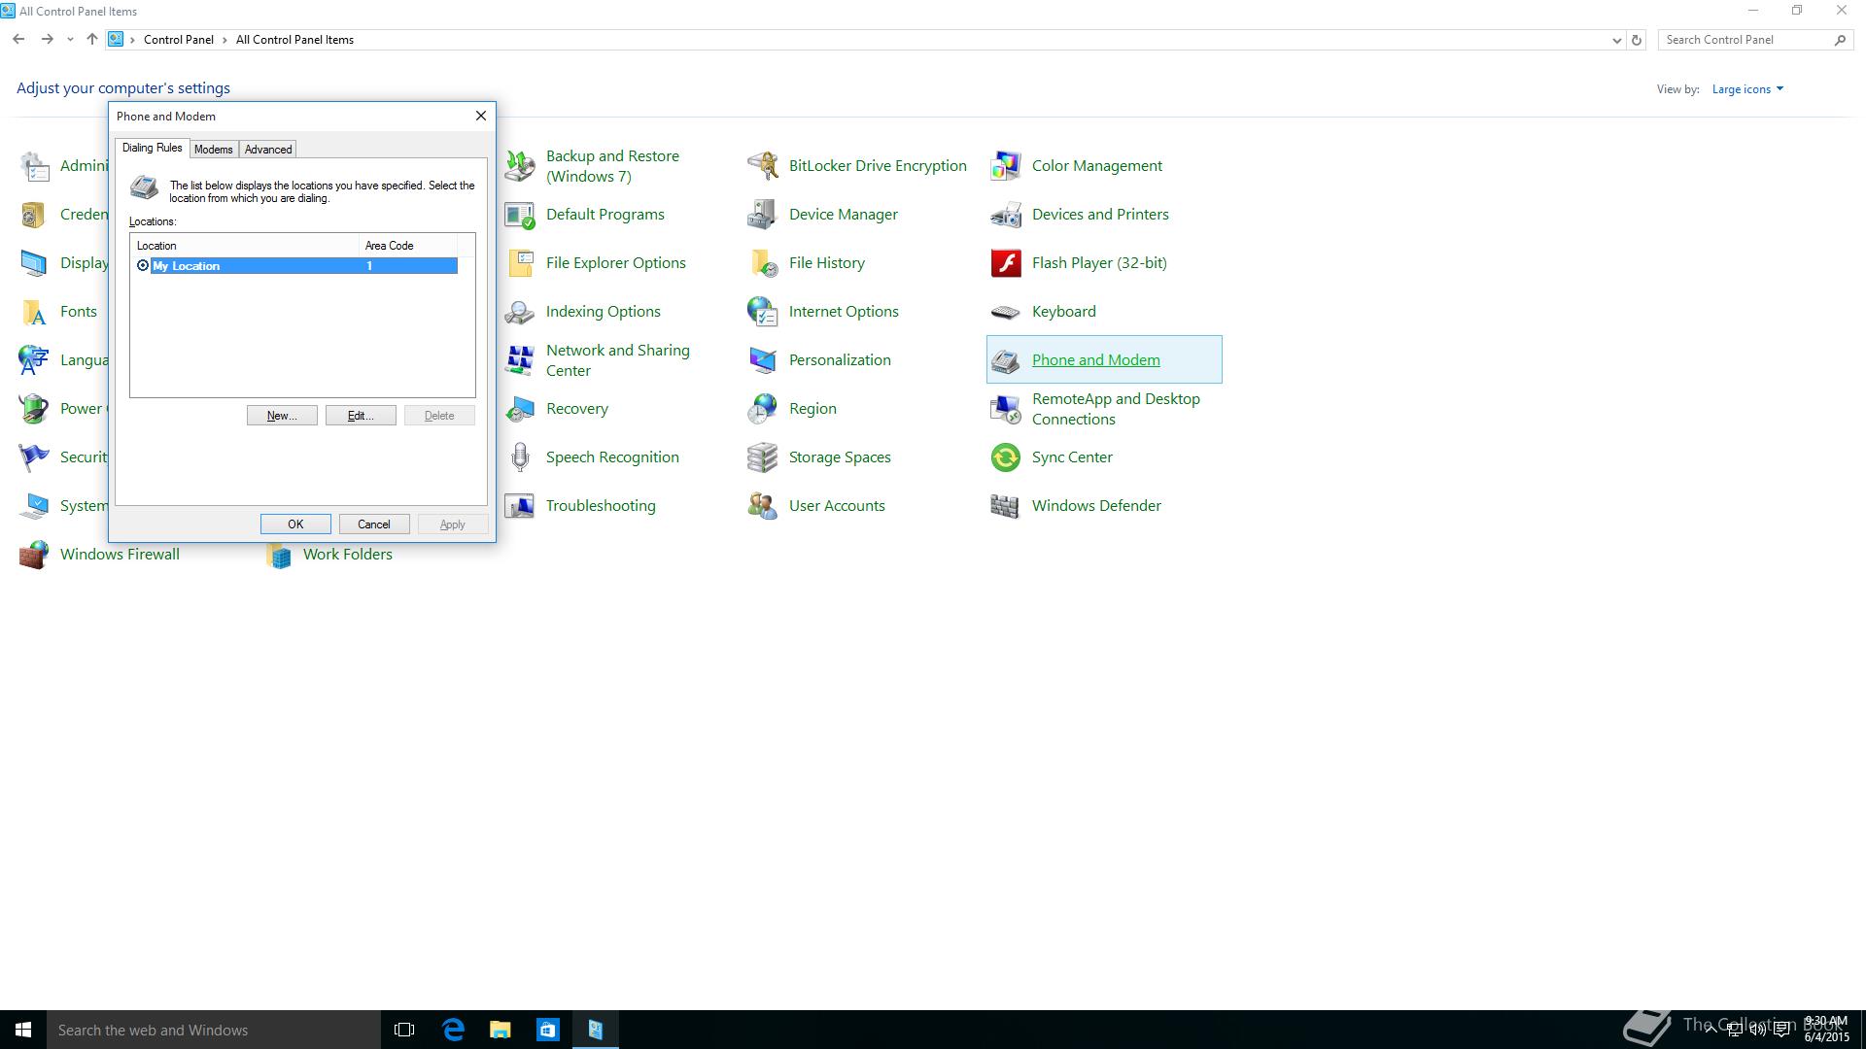Expand the root breadcrumb chevron before Control Panel
This screenshot has height=1049, width=1866.
[x=132, y=40]
